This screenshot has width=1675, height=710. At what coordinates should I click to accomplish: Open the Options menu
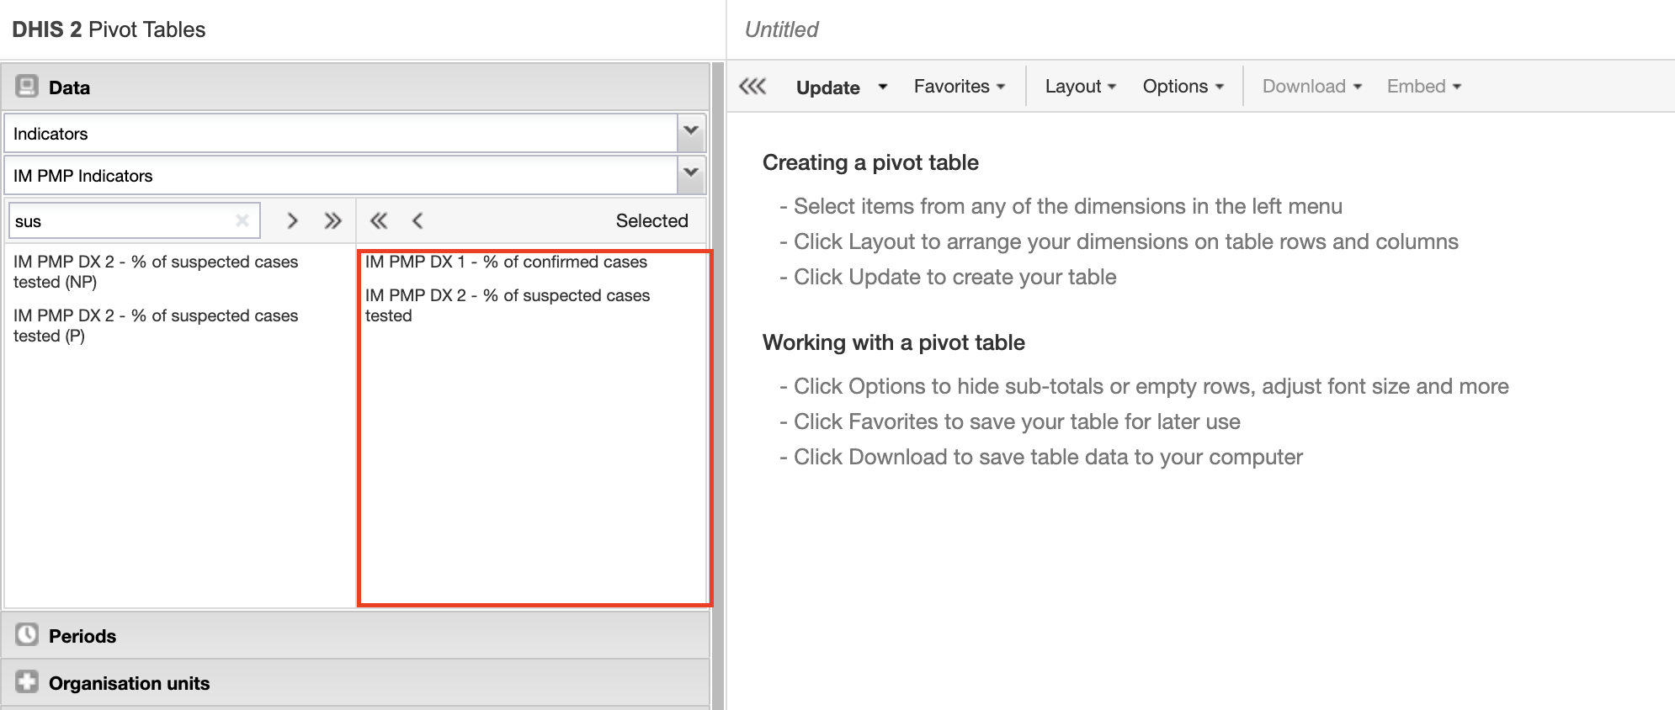1183,86
